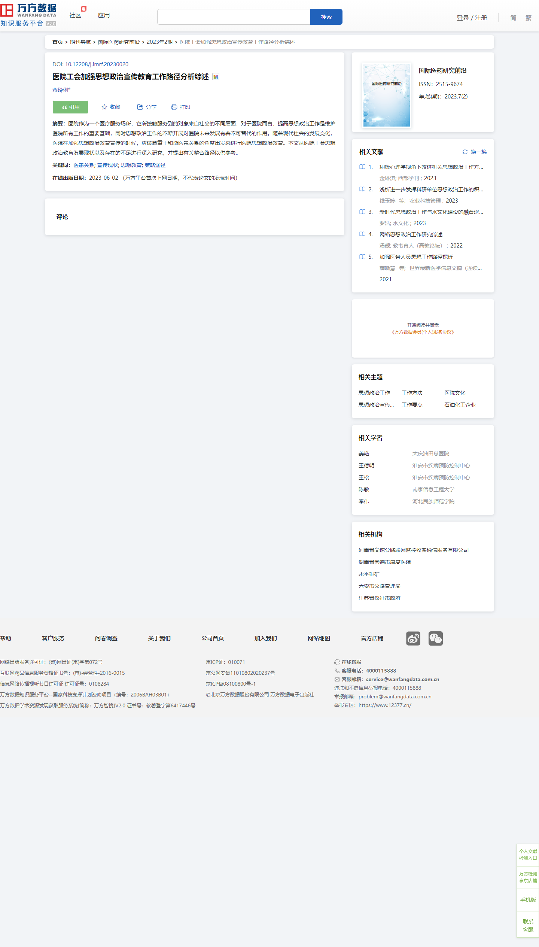Click 登录 / 注册 link
The width and height of the screenshot is (539, 947).
[x=472, y=18]
